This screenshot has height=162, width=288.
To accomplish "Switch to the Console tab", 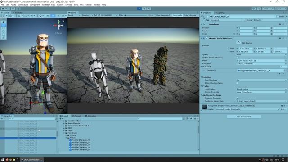I will (x=77, y=116).
